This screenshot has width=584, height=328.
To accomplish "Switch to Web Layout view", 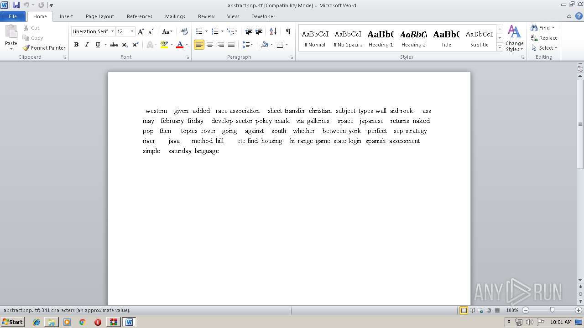I will (480, 310).
